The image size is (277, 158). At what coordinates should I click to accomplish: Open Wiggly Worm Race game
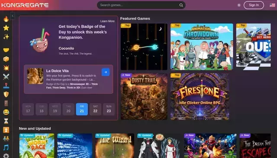point(37,145)
